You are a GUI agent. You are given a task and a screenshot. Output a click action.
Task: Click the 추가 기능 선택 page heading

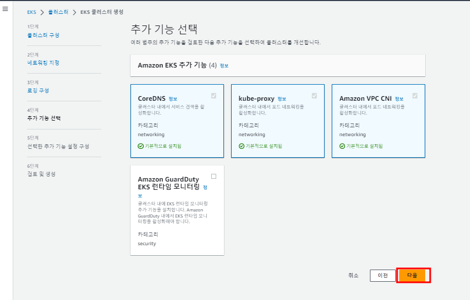point(164,29)
